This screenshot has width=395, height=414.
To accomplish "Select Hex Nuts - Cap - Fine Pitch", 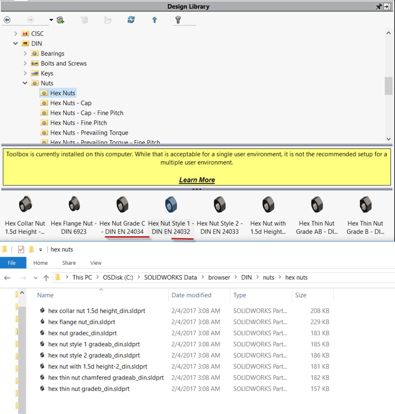I will coord(87,113).
